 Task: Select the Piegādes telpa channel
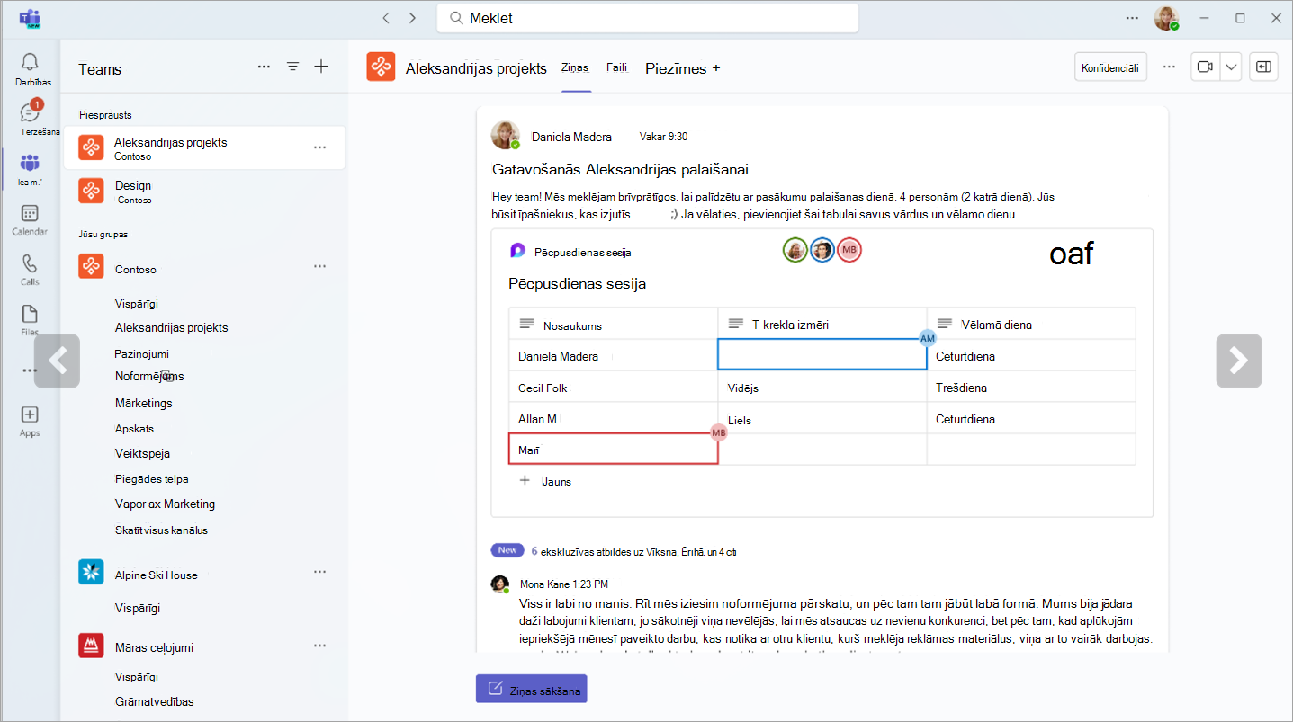[151, 479]
